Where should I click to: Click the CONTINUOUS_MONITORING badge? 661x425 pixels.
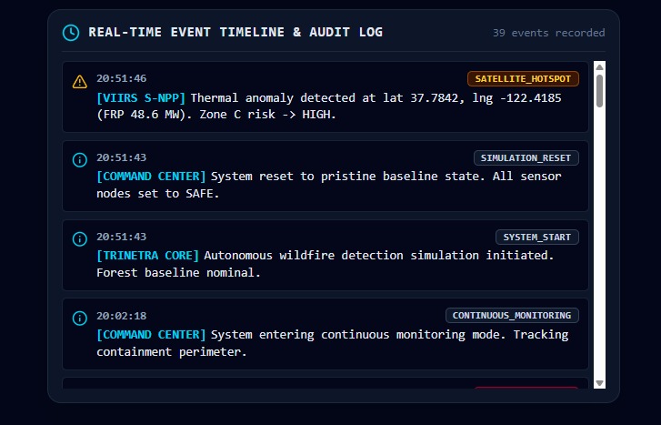point(512,316)
